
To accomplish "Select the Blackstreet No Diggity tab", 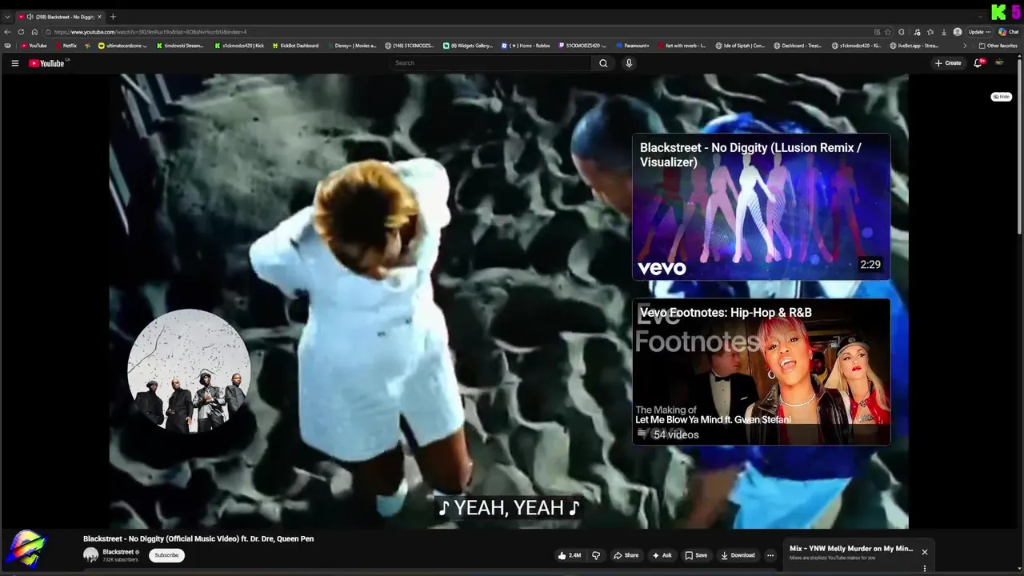I will [61, 17].
